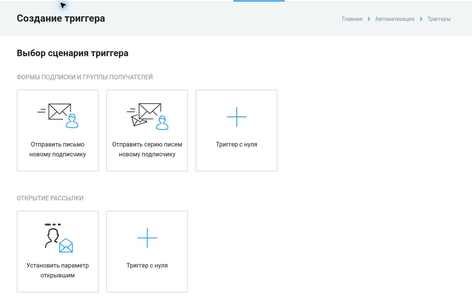This screenshot has height=296, width=472.
Task: Click the person-with-envelope icon for opened parameter
Action: coord(58,238)
